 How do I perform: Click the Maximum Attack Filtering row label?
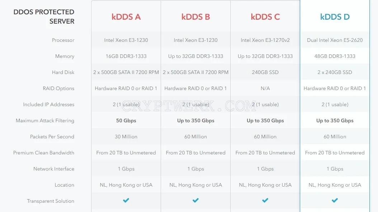[x=45, y=121]
